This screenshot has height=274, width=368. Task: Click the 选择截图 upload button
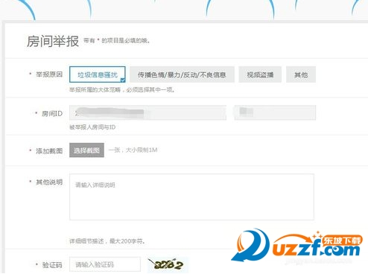(x=86, y=150)
